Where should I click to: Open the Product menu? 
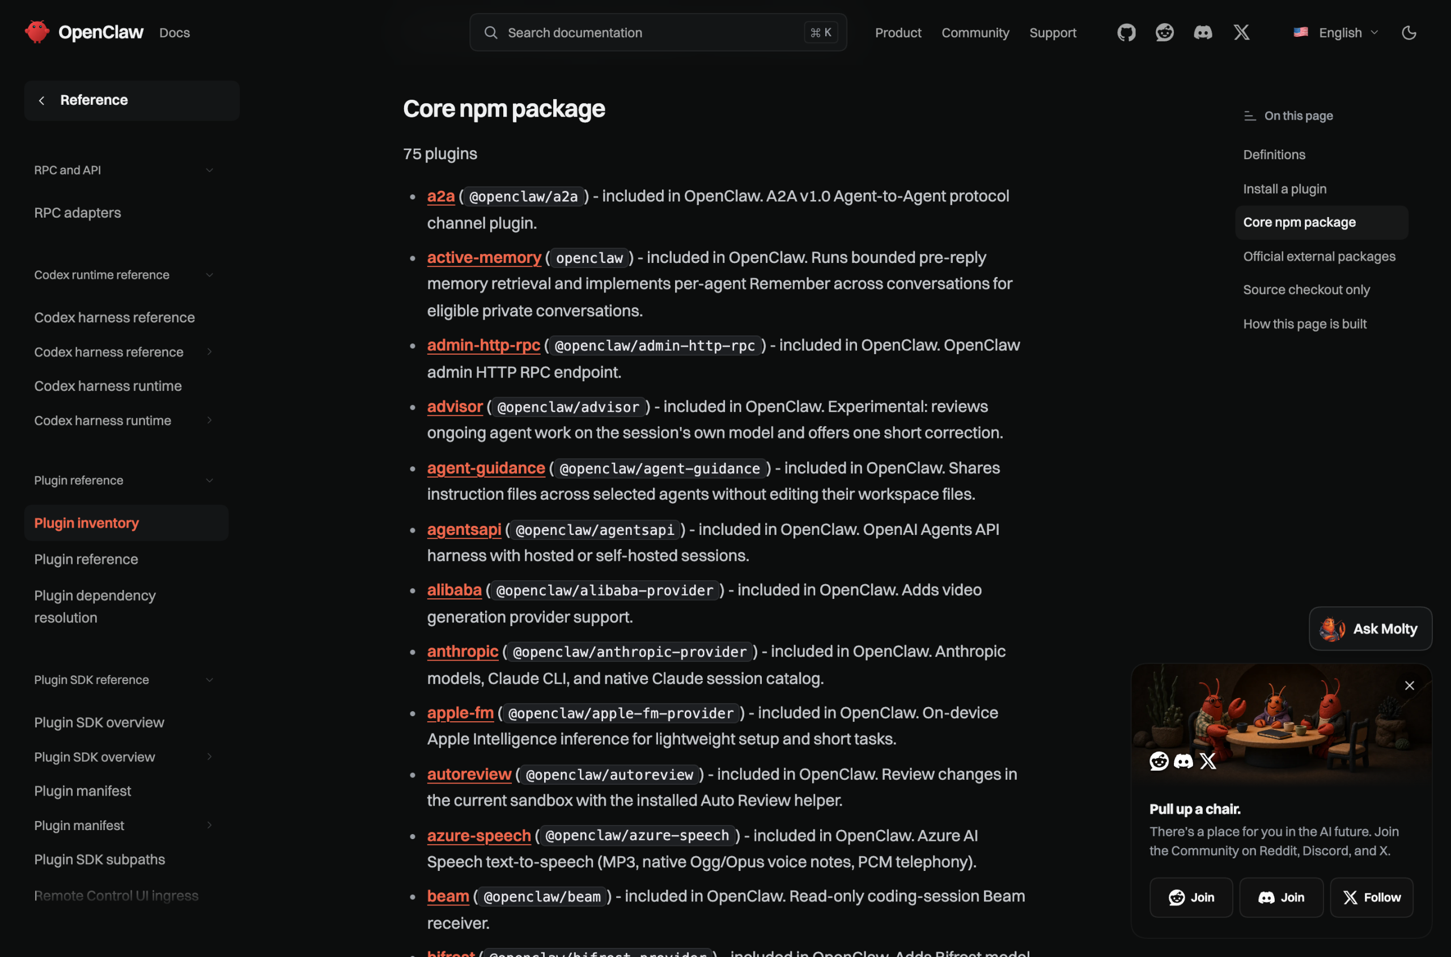[897, 33]
